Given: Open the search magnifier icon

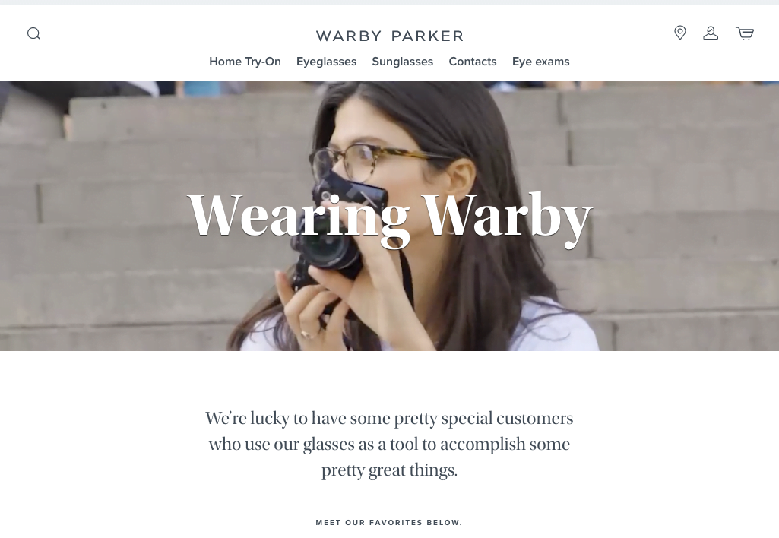Looking at the screenshot, I should point(33,33).
